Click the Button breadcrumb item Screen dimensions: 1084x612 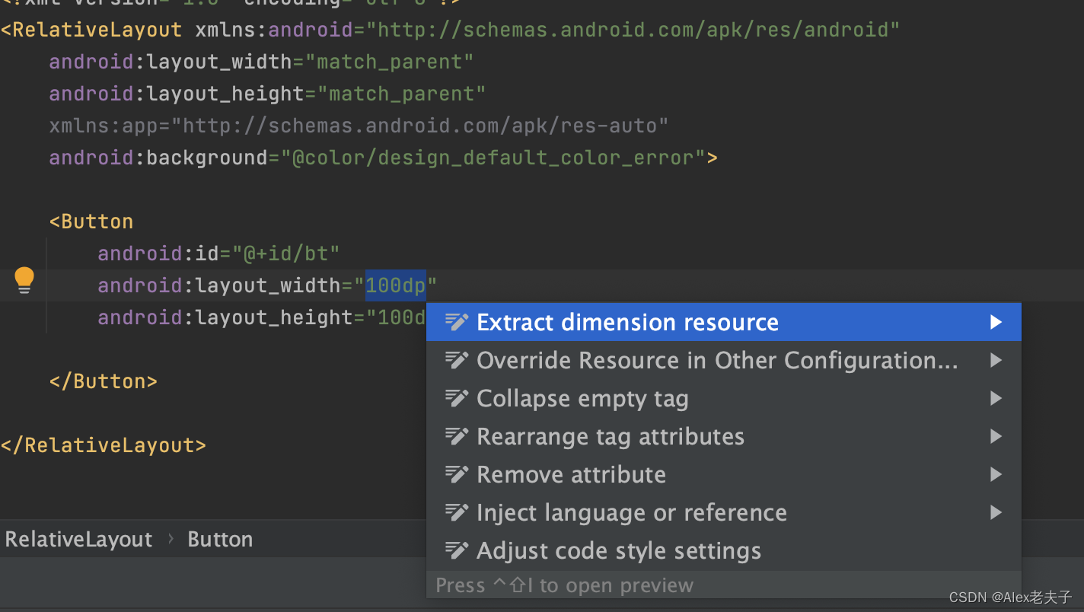coord(219,539)
